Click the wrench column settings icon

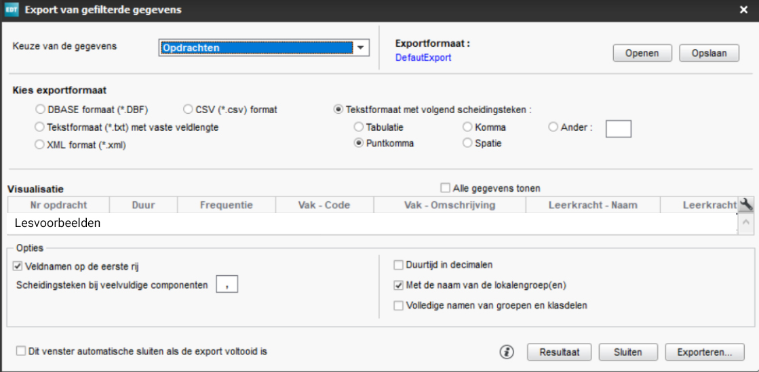coord(745,205)
